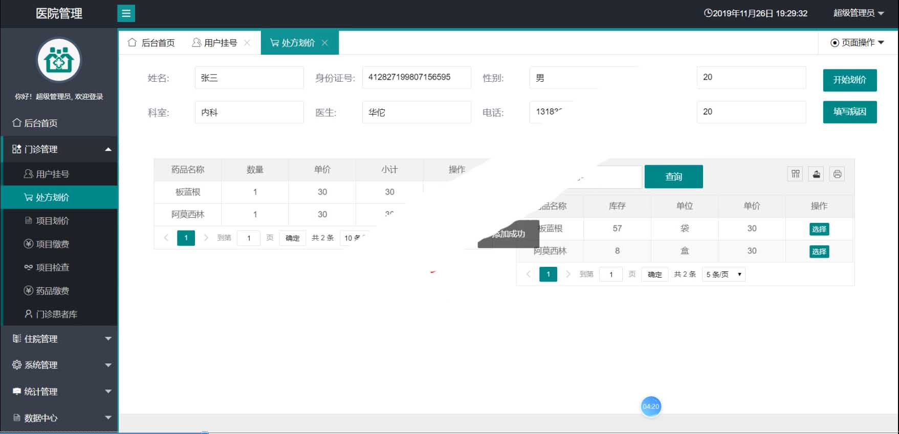Click the blue 04:20 timer bubble
899x434 pixels.
click(x=651, y=406)
